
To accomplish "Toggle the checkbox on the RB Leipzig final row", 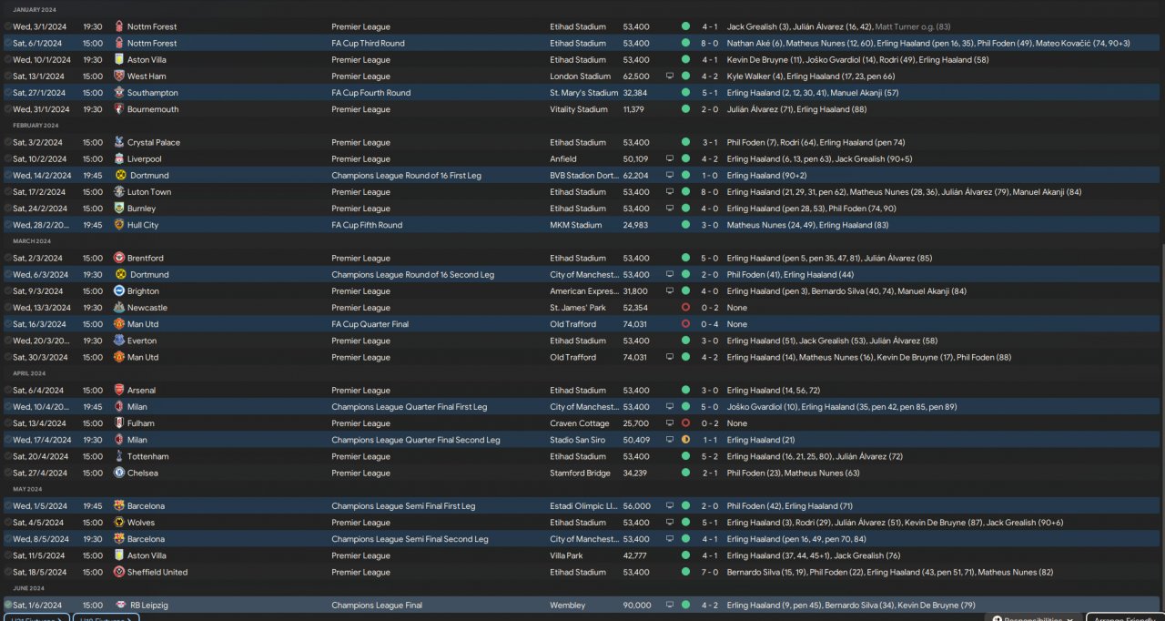I will 8,606.
